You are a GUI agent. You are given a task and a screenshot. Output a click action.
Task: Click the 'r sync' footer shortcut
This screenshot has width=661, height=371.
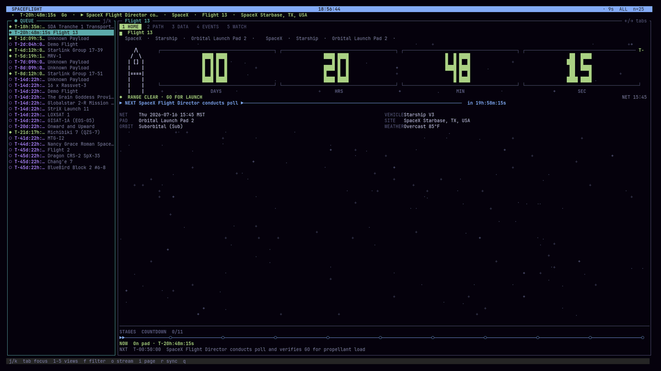pyautogui.click(x=169, y=361)
